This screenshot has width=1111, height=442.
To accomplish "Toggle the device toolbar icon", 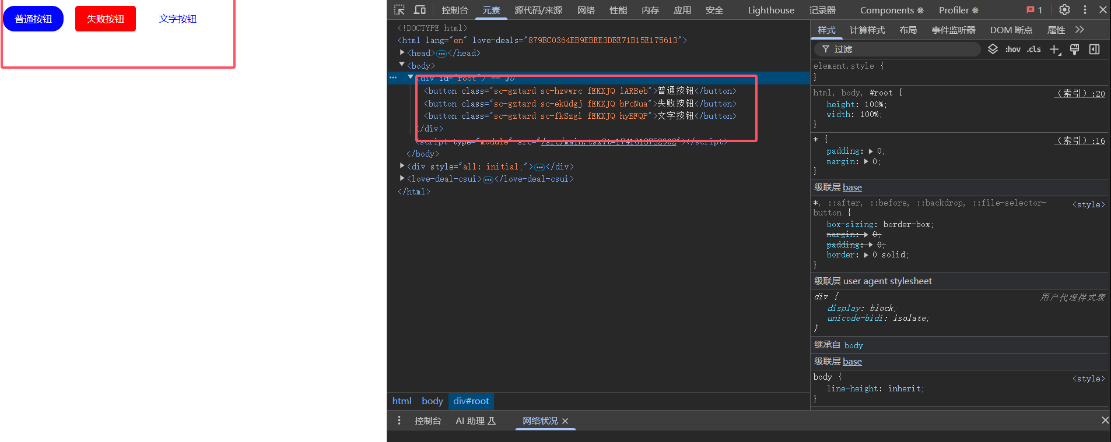I will pyautogui.click(x=419, y=10).
